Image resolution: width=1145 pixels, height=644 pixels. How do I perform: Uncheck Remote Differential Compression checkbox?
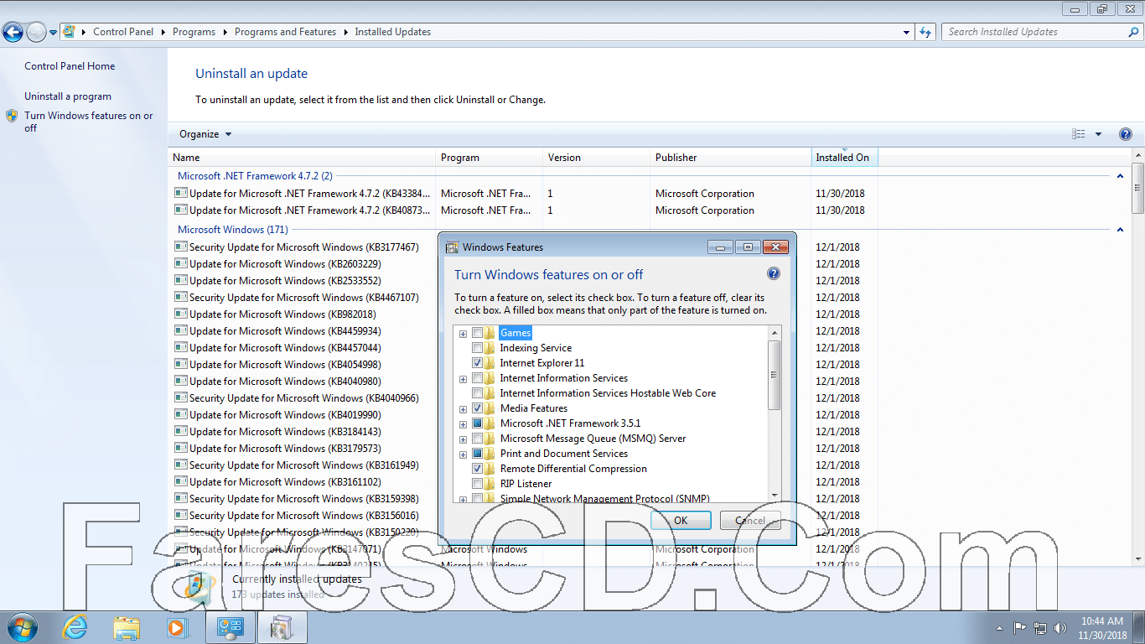477,469
